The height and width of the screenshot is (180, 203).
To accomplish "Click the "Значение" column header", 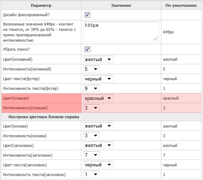I will (121, 5).
